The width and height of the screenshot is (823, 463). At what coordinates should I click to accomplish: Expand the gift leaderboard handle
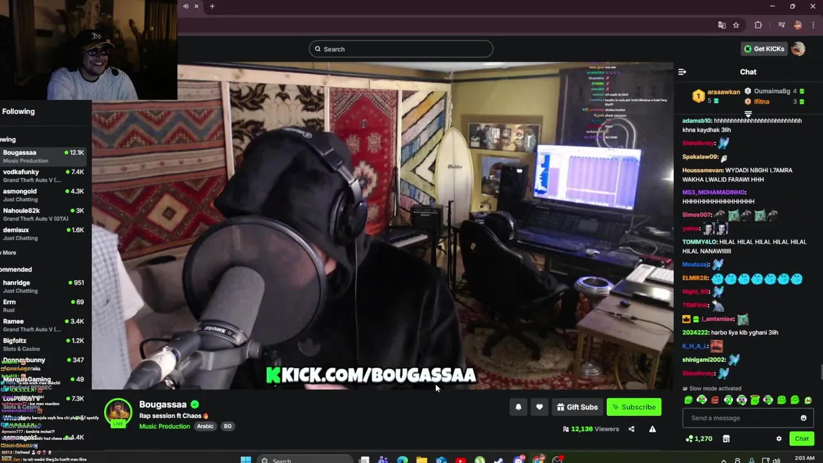(x=748, y=114)
